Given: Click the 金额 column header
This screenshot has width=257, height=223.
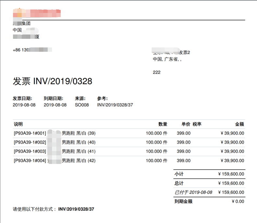Looking at the screenshot, I should coord(239,124).
